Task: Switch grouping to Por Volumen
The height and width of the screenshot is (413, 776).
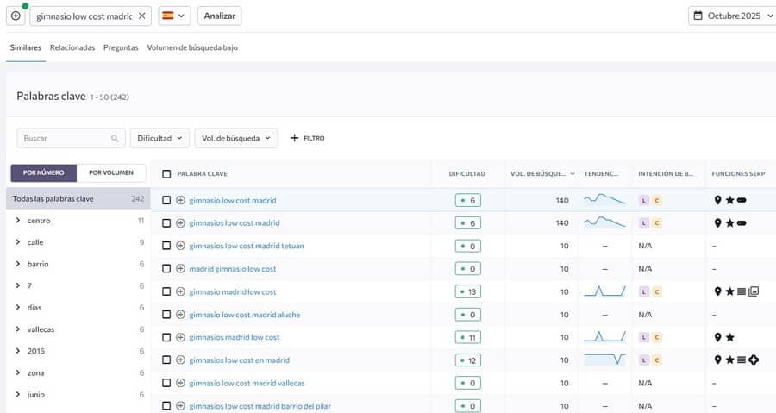Action: 111,172
